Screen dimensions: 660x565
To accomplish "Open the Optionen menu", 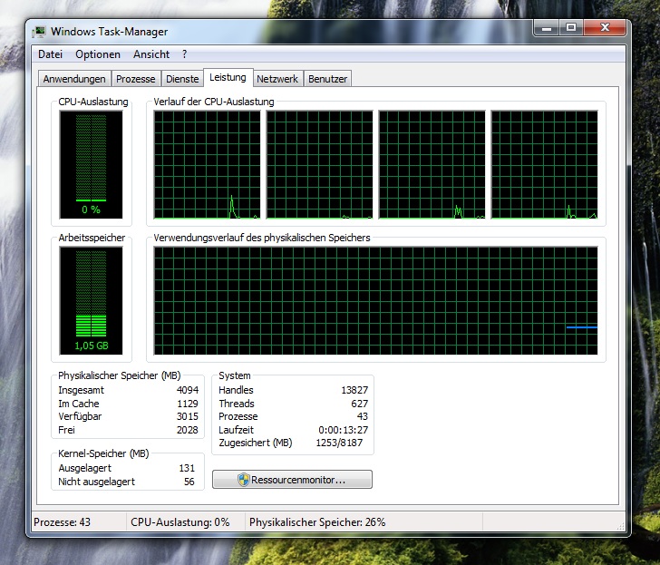I will pos(98,54).
